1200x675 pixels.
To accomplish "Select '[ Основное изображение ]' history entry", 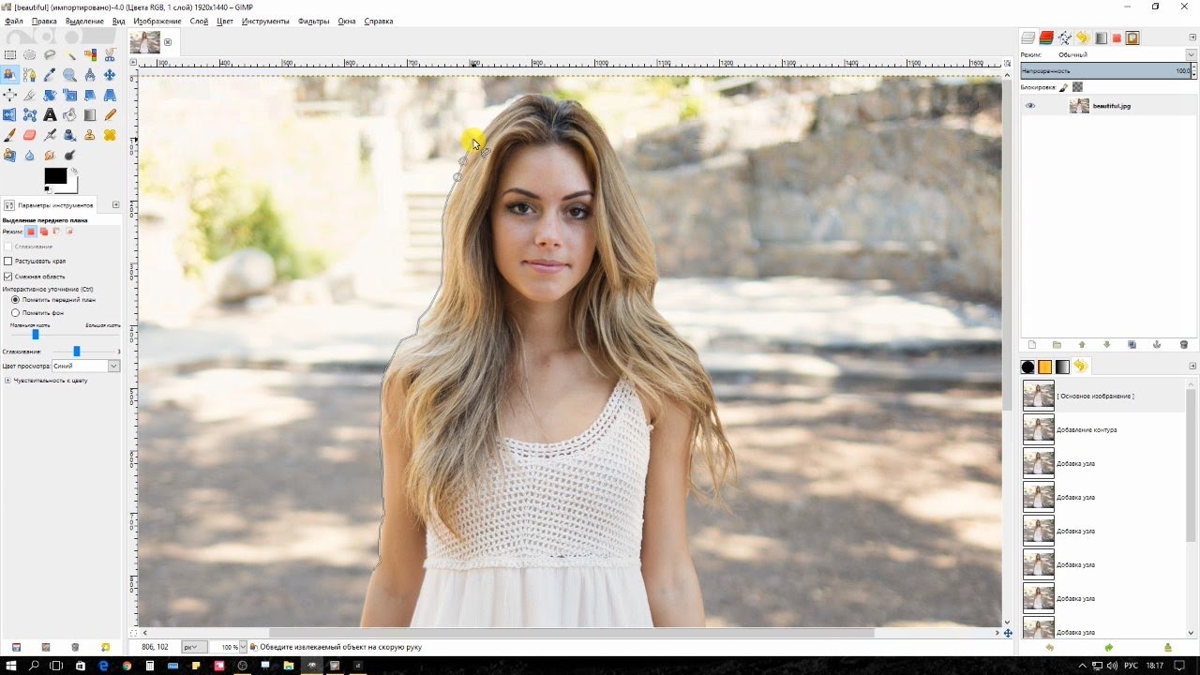I will 1095,396.
